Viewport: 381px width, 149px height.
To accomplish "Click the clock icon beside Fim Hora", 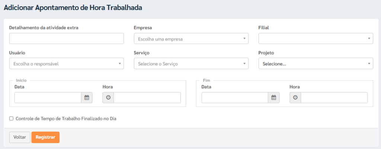I will [x=295, y=98].
